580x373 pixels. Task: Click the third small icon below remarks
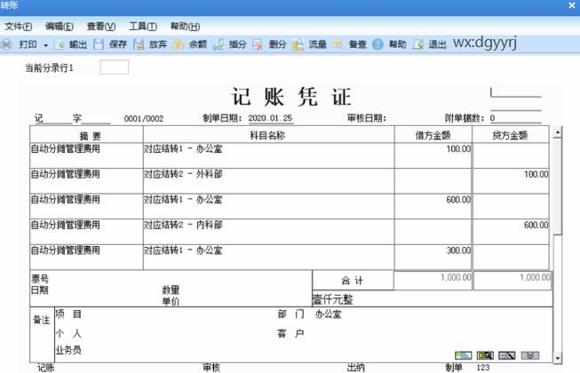(507, 355)
